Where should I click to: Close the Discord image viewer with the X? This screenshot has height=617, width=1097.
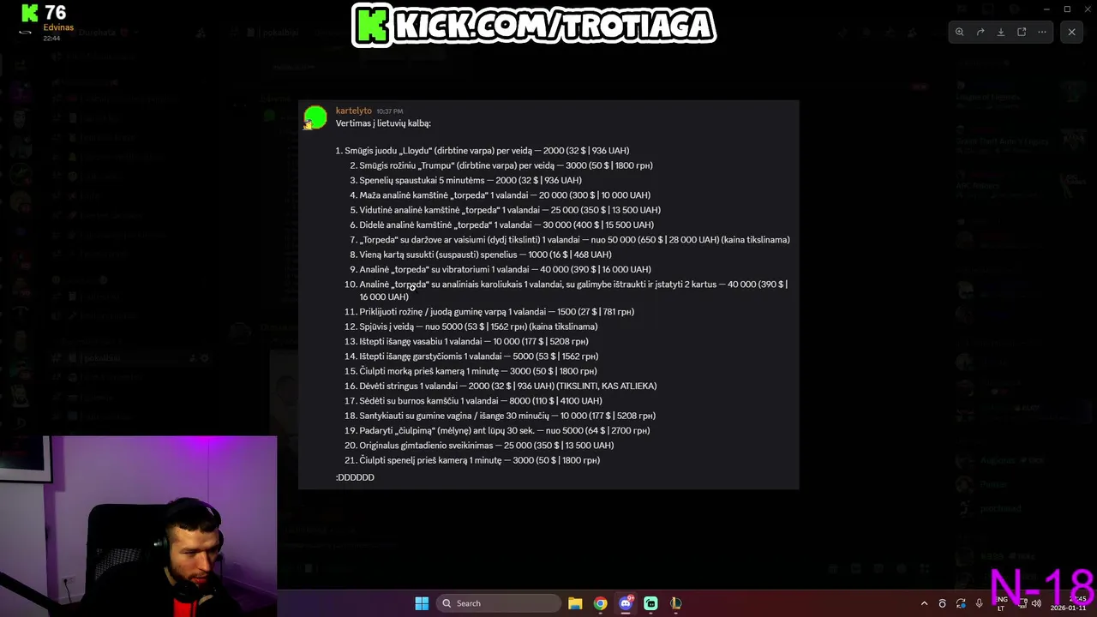click(1071, 32)
